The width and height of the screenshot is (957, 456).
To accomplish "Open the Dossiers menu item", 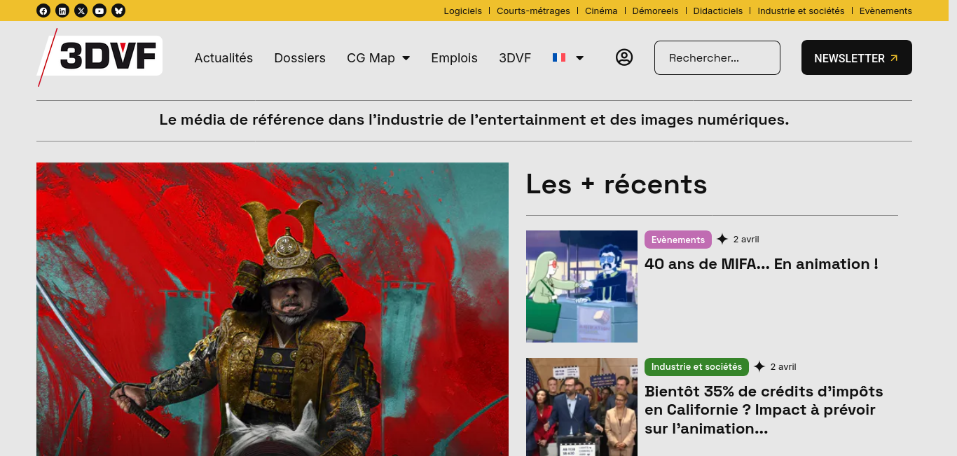I will (x=300, y=58).
